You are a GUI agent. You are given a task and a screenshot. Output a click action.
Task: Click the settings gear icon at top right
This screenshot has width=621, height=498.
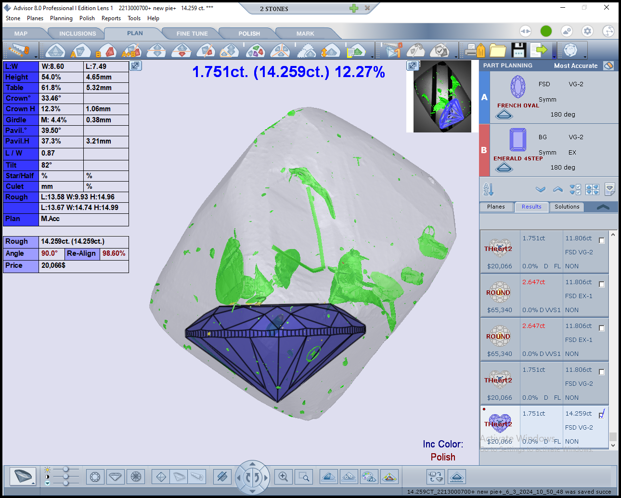coord(587,31)
